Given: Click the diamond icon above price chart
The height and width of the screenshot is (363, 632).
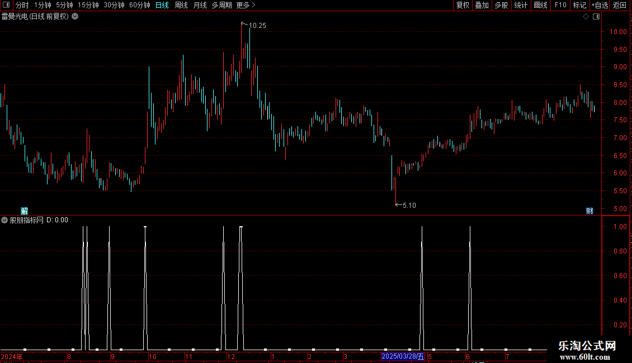Looking at the screenshot, I should coord(586,17).
